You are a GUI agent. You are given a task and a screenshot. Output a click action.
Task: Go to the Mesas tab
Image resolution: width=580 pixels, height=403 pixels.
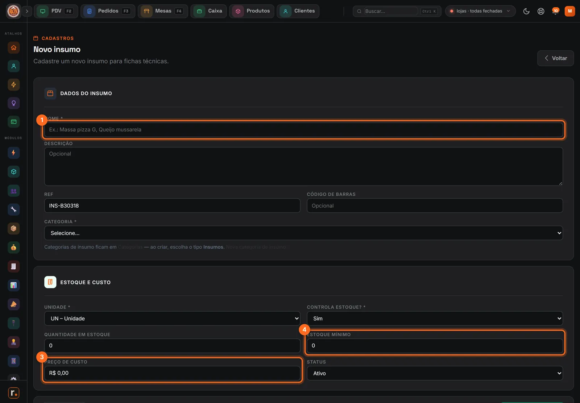click(x=163, y=11)
